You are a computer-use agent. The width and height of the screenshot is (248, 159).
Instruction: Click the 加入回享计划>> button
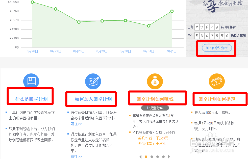pyautogui.click(x=217, y=48)
